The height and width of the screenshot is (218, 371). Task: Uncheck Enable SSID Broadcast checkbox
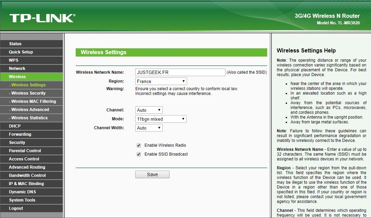point(139,154)
